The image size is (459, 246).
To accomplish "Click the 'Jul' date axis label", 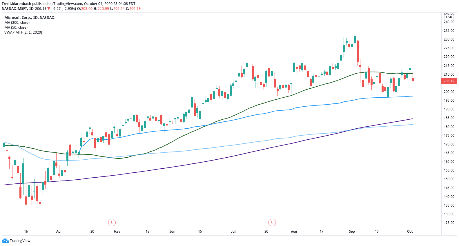I will [233, 232].
